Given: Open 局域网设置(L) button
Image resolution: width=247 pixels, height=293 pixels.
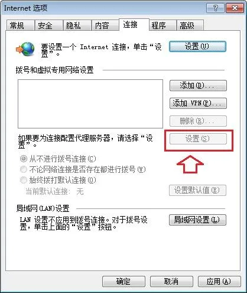Looking at the screenshot, I should 197,220.
